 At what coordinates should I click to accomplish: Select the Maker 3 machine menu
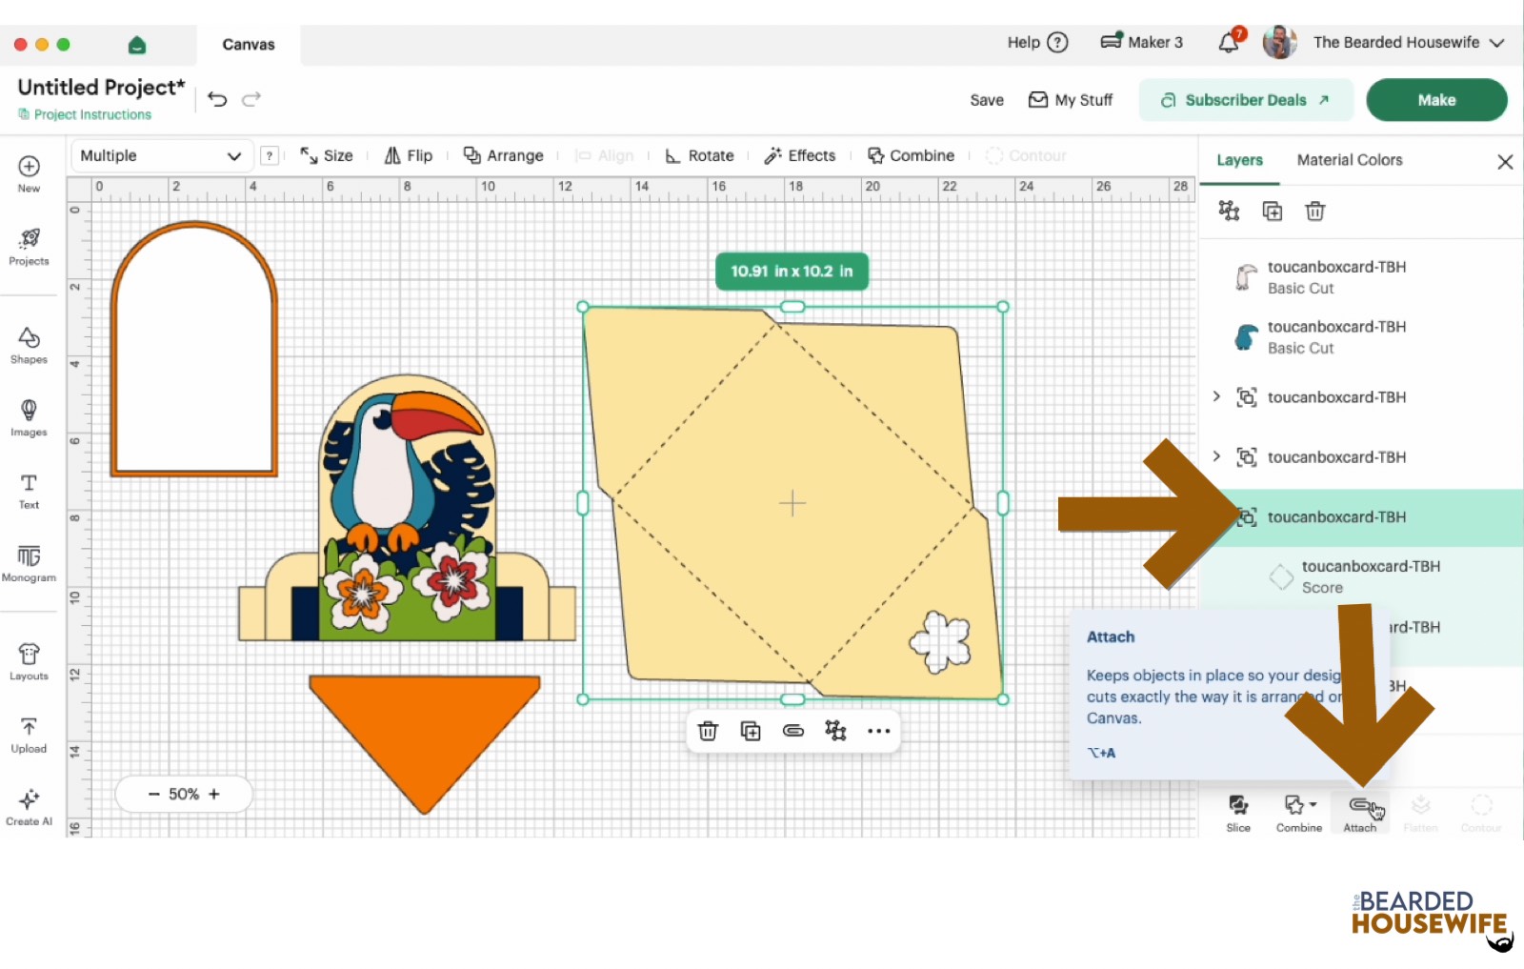coord(1141,42)
